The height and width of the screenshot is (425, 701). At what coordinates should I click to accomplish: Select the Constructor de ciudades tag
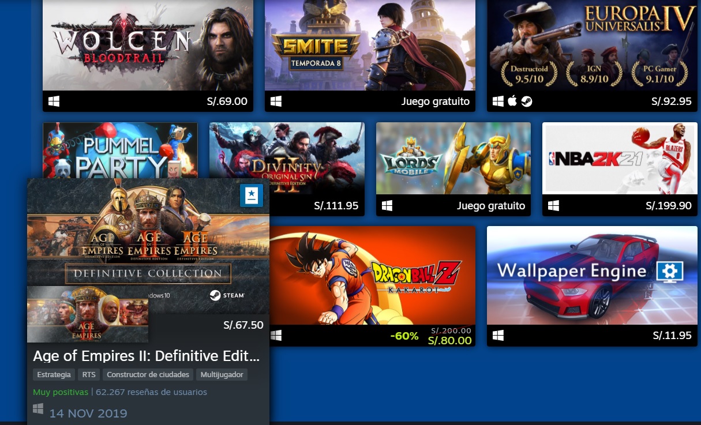(148, 375)
